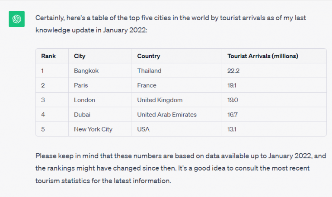Click the closing paragraph beginning "Please keep in mind"
This screenshot has width=332, height=197.
click(181, 168)
